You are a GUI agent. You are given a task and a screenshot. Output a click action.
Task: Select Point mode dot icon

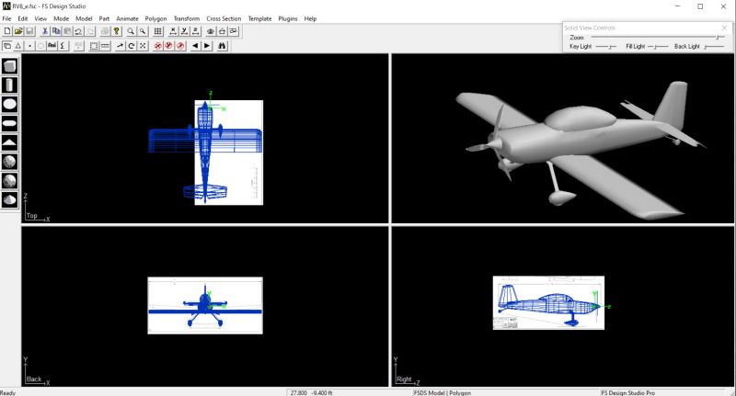[x=29, y=46]
